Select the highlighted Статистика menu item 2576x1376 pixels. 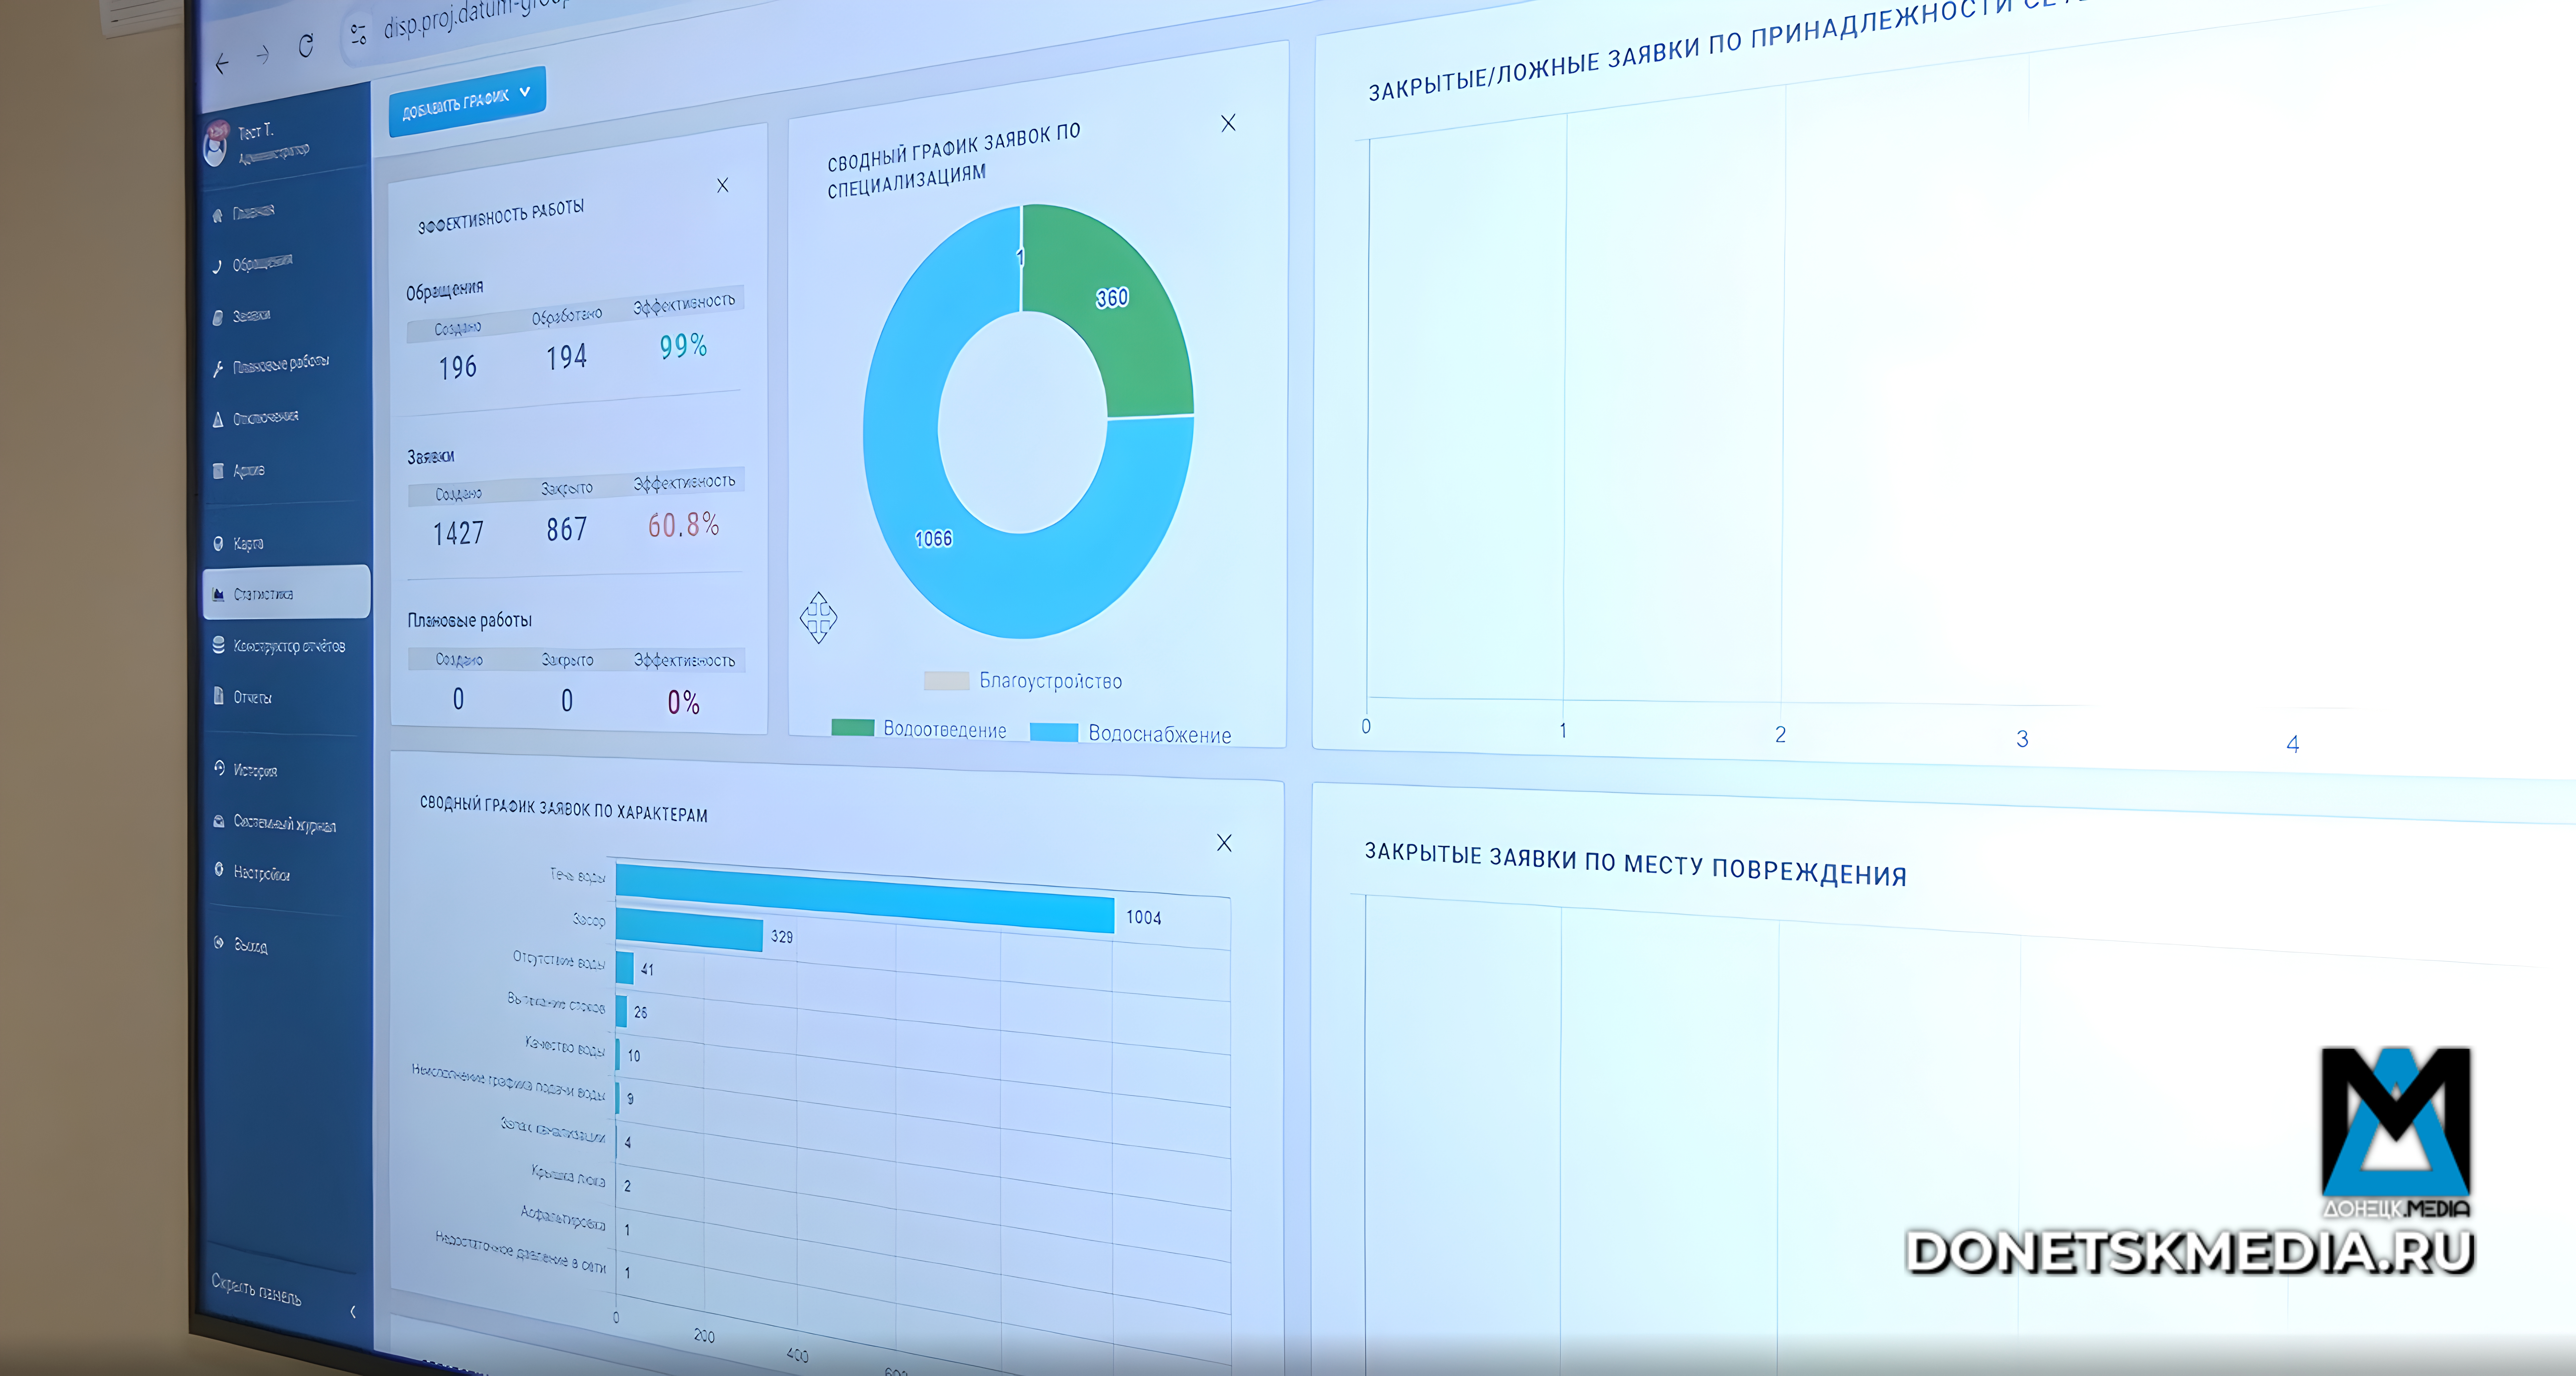(286, 593)
